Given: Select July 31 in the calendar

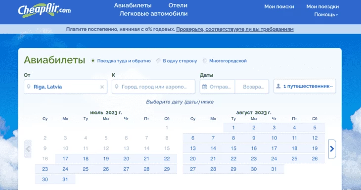Looking at the screenshot, I should [x=65, y=180].
